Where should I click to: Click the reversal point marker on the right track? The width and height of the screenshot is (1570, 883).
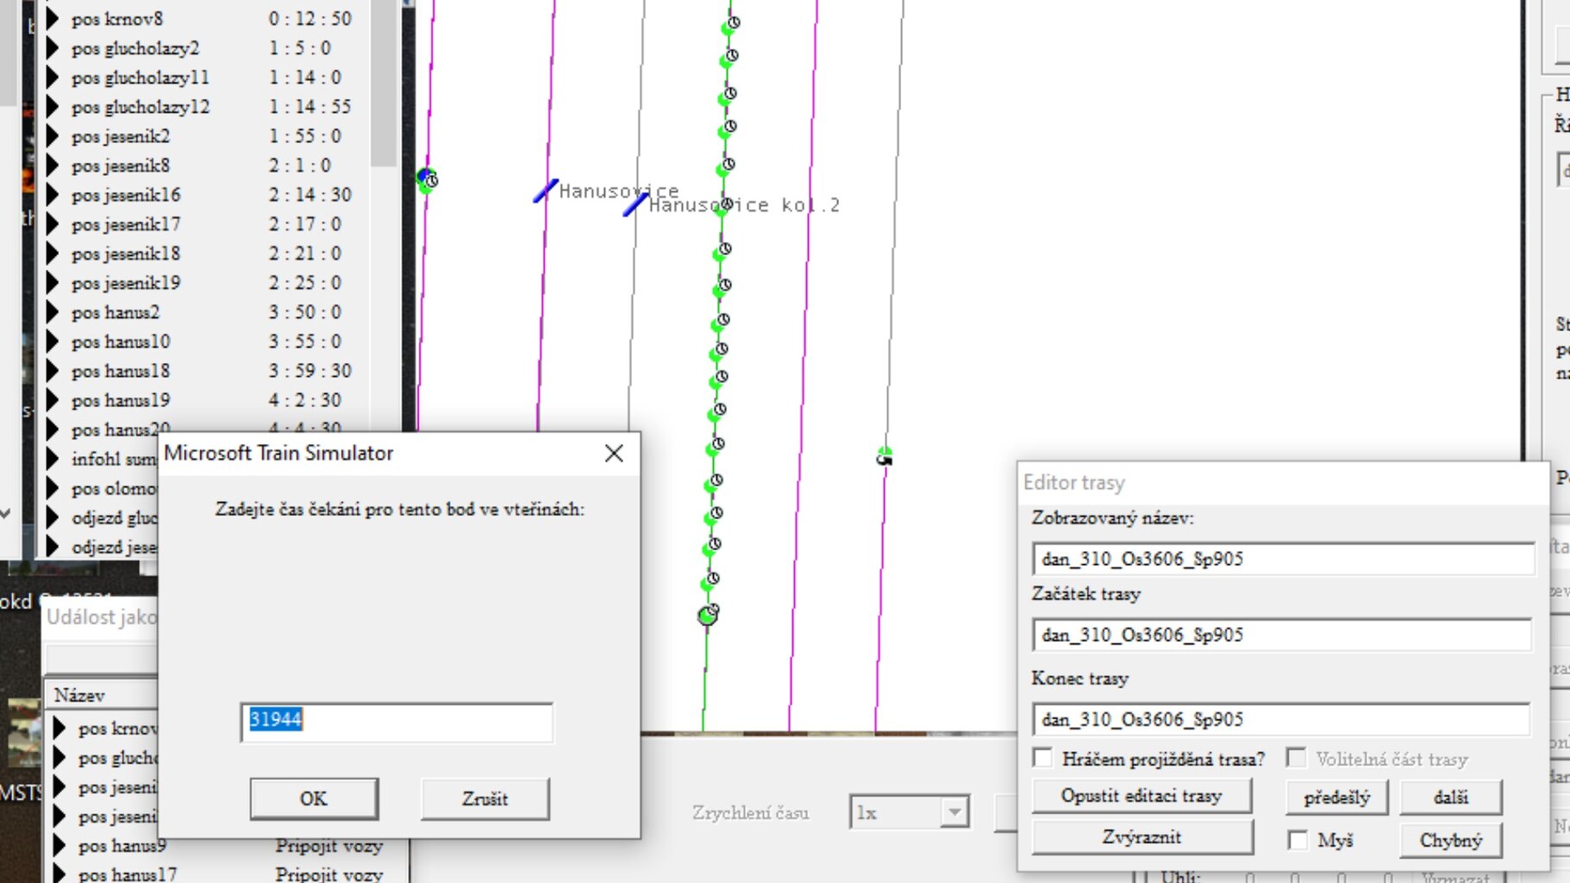tap(885, 456)
